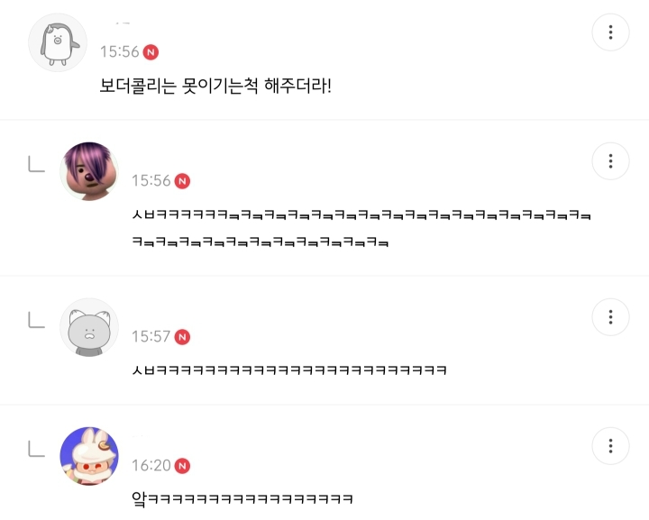This screenshot has height=520, width=649.
Task: Click the reply-indent arrow beside the rabbit chef avatar
Action: (37, 448)
